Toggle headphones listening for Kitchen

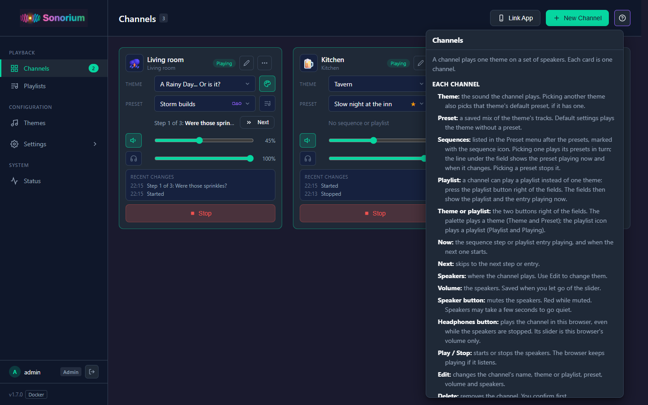coord(308,158)
